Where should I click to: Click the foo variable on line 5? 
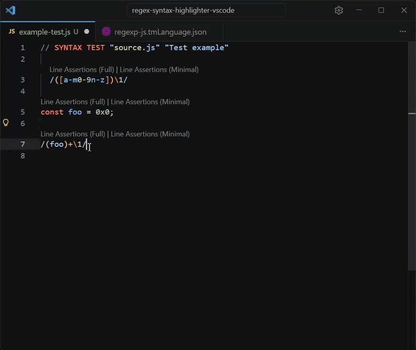click(75, 112)
